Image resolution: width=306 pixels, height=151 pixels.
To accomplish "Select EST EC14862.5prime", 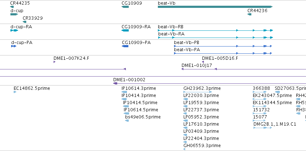I will coord(15,92).
